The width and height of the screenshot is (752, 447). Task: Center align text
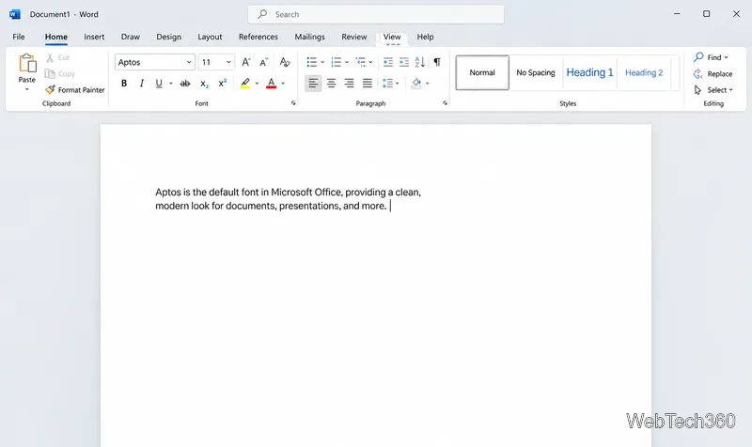(332, 84)
